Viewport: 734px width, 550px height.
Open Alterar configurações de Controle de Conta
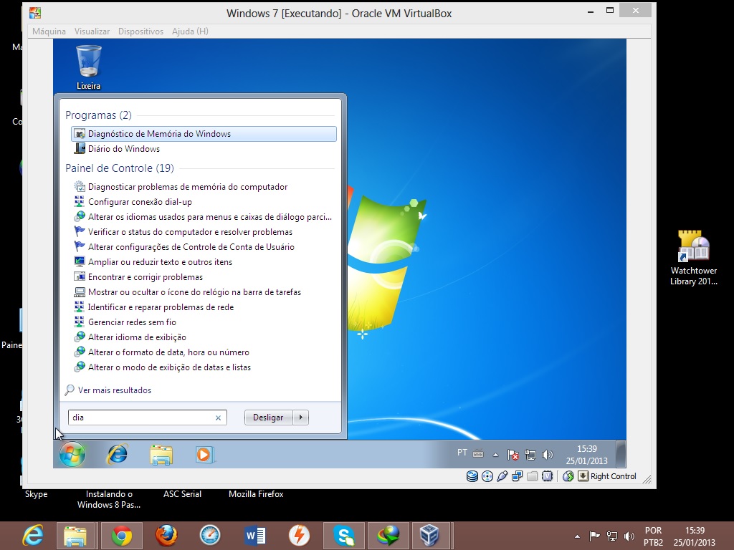pos(184,246)
